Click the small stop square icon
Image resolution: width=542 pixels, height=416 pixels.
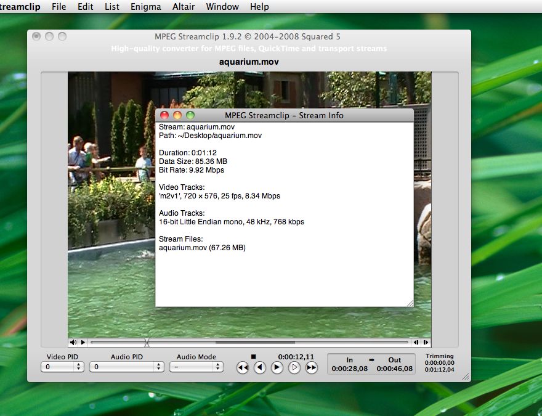(253, 356)
